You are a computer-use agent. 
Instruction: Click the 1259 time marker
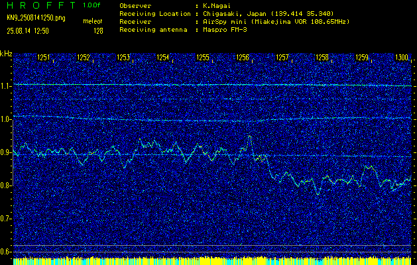click(x=362, y=58)
